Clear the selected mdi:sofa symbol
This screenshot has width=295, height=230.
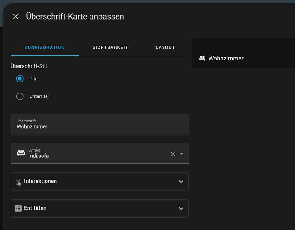[173, 154]
